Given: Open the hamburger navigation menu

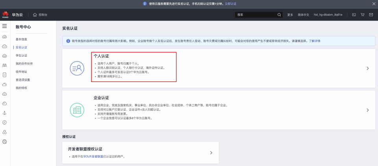Looking at the screenshot, I should click(x=5, y=26).
